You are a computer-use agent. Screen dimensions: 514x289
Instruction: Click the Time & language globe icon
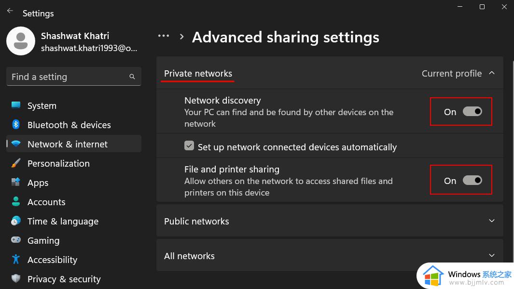16,221
